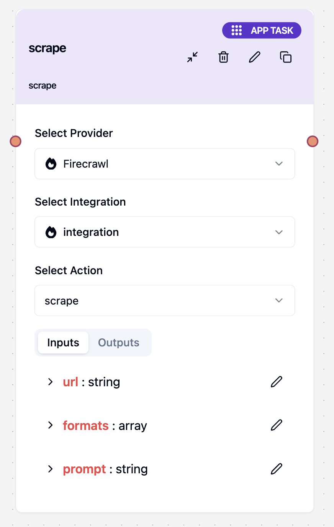334x527 pixels.
Task: Delete the scrape task via trash icon
Action: [x=223, y=57]
